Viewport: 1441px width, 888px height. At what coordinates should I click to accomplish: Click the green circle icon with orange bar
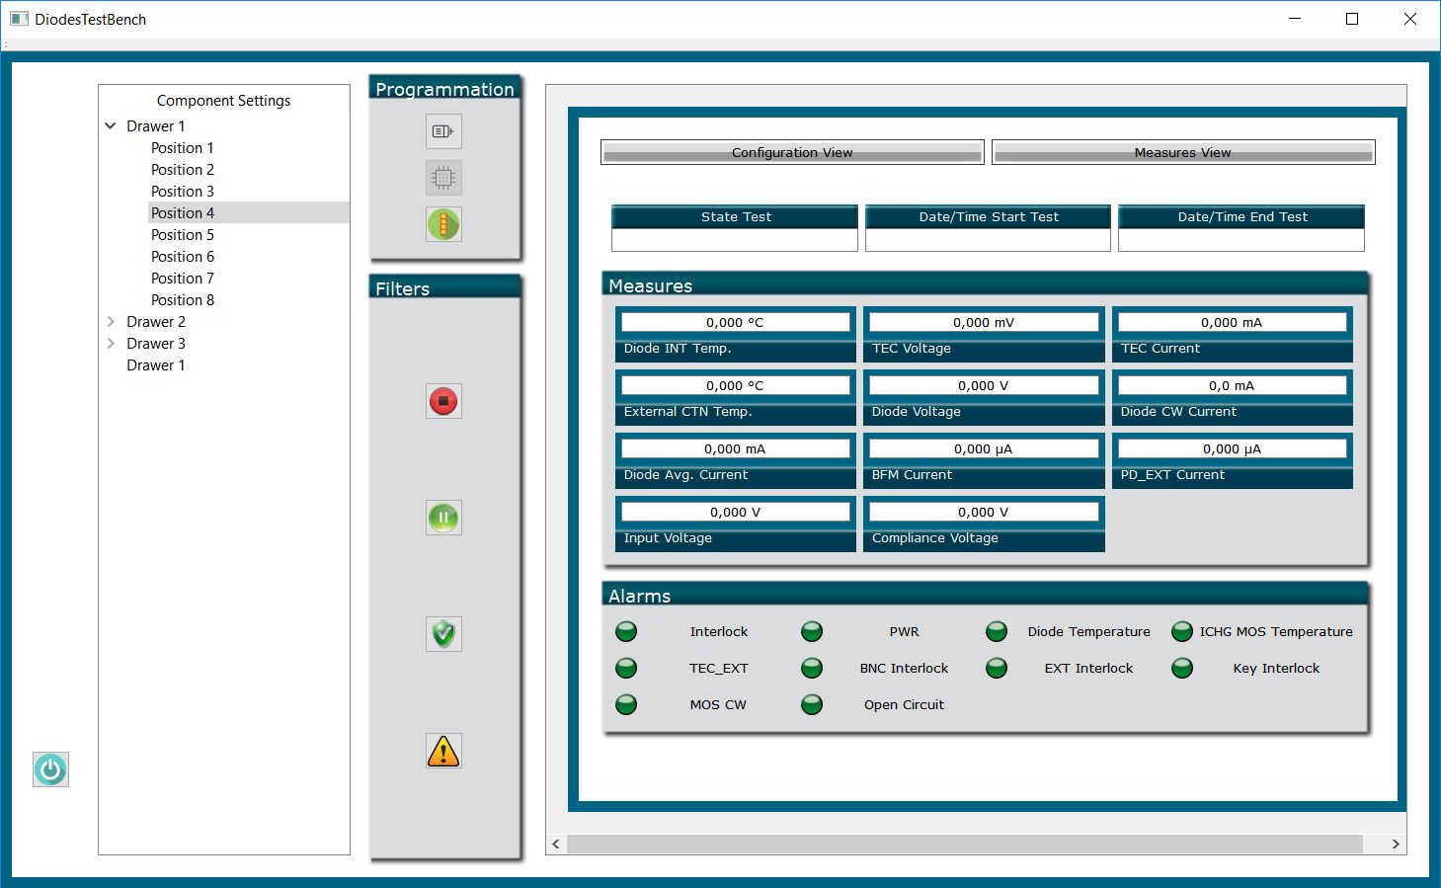click(x=443, y=224)
